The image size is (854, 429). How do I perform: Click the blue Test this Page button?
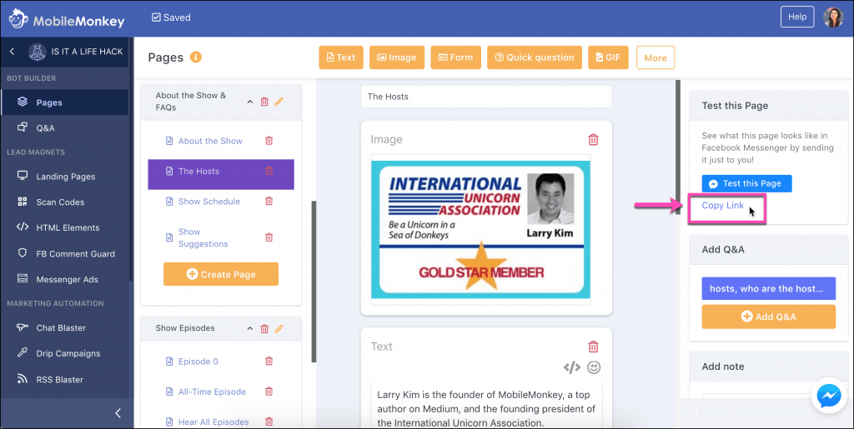tap(746, 183)
